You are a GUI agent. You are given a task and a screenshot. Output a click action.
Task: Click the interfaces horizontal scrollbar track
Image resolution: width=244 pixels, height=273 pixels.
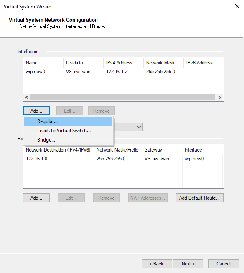pyautogui.click(x=123, y=97)
